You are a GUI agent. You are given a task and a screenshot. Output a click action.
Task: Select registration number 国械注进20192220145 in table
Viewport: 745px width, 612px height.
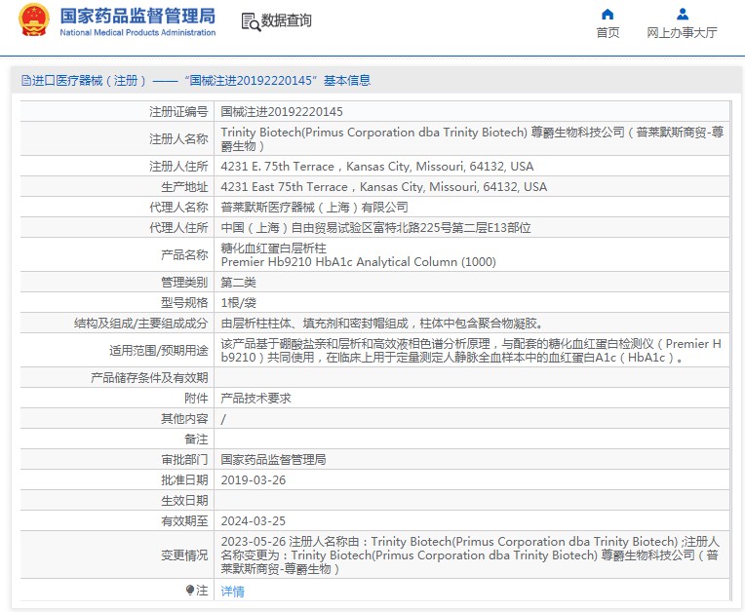tap(282, 111)
